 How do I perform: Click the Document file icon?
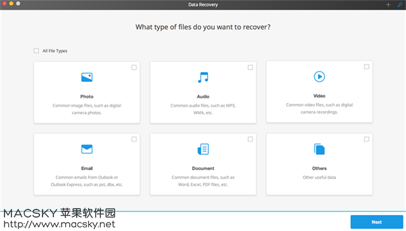click(x=203, y=149)
